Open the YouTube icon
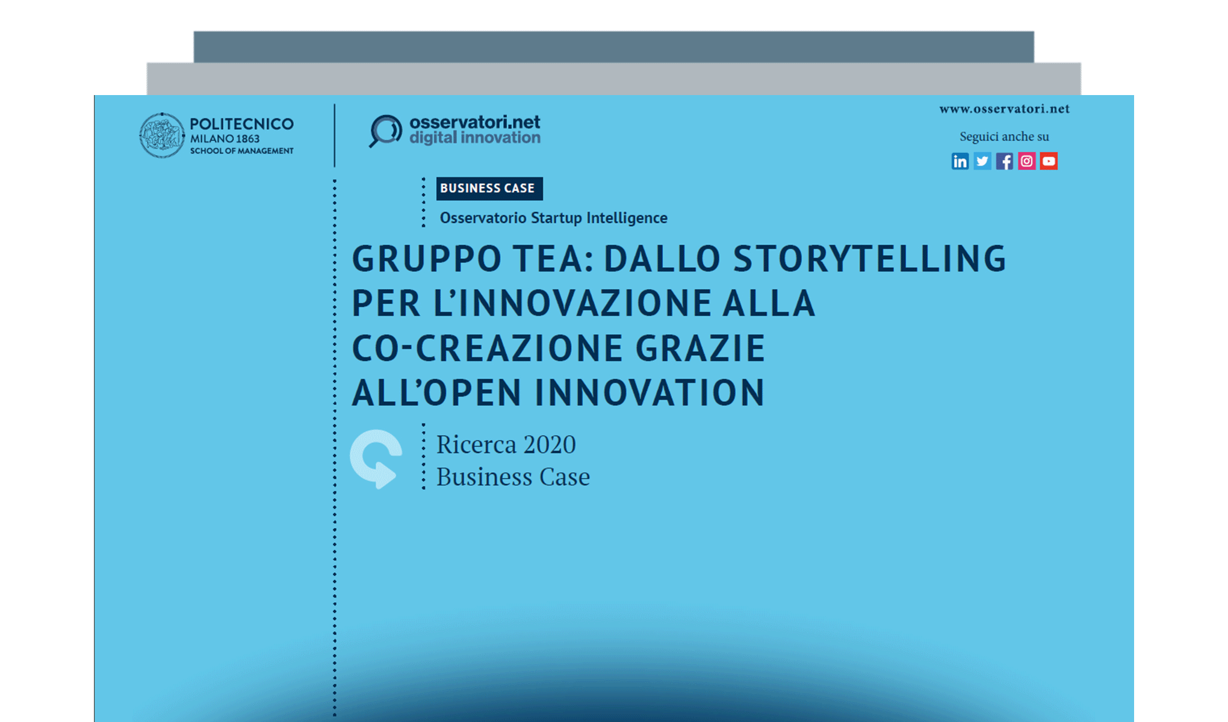The image size is (1228, 722). click(1049, 161)
